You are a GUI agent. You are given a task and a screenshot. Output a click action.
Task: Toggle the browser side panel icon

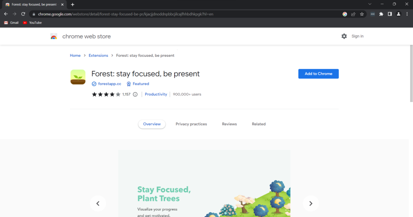click(x=390, y=14)
